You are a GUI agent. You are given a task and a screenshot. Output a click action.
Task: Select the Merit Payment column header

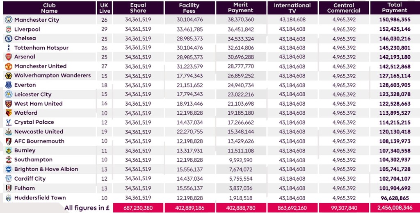tap(241, 8)
